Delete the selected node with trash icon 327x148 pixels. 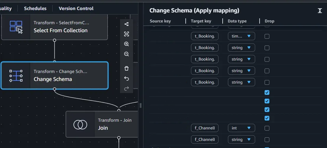(127, 69)
